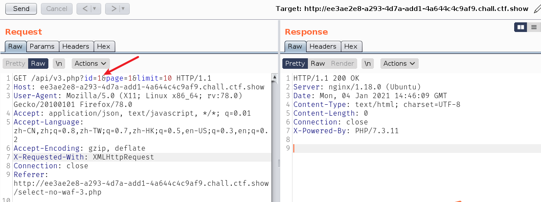Viewport: 541px width, 202px height.
Task: Click the request editor scrollbar up arrow
Action: point(275,78)
